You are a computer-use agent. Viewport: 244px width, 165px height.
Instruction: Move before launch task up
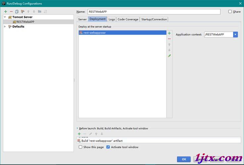point(96,134)
